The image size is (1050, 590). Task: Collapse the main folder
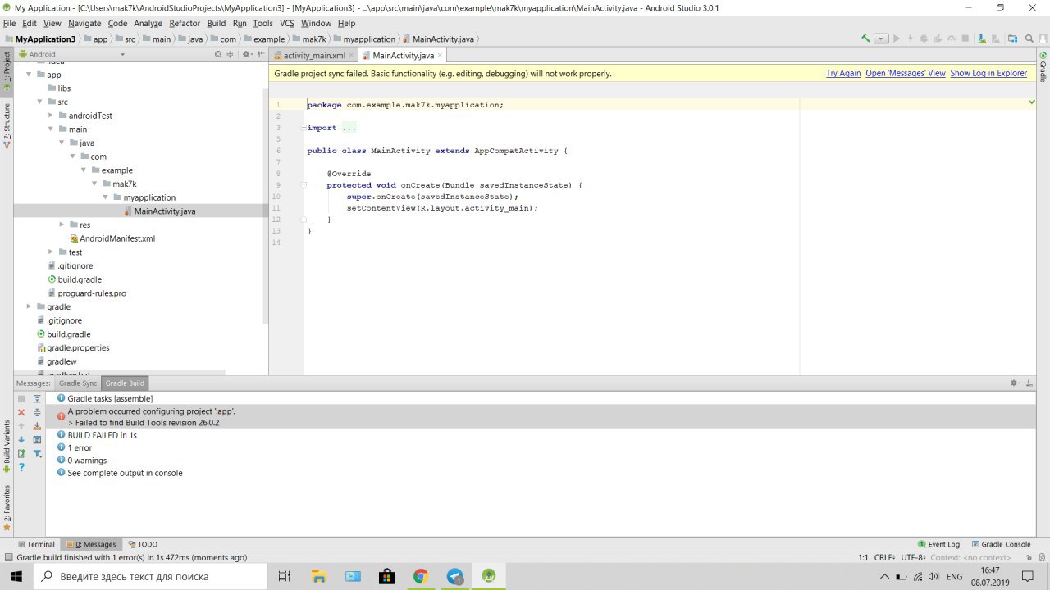51,129
